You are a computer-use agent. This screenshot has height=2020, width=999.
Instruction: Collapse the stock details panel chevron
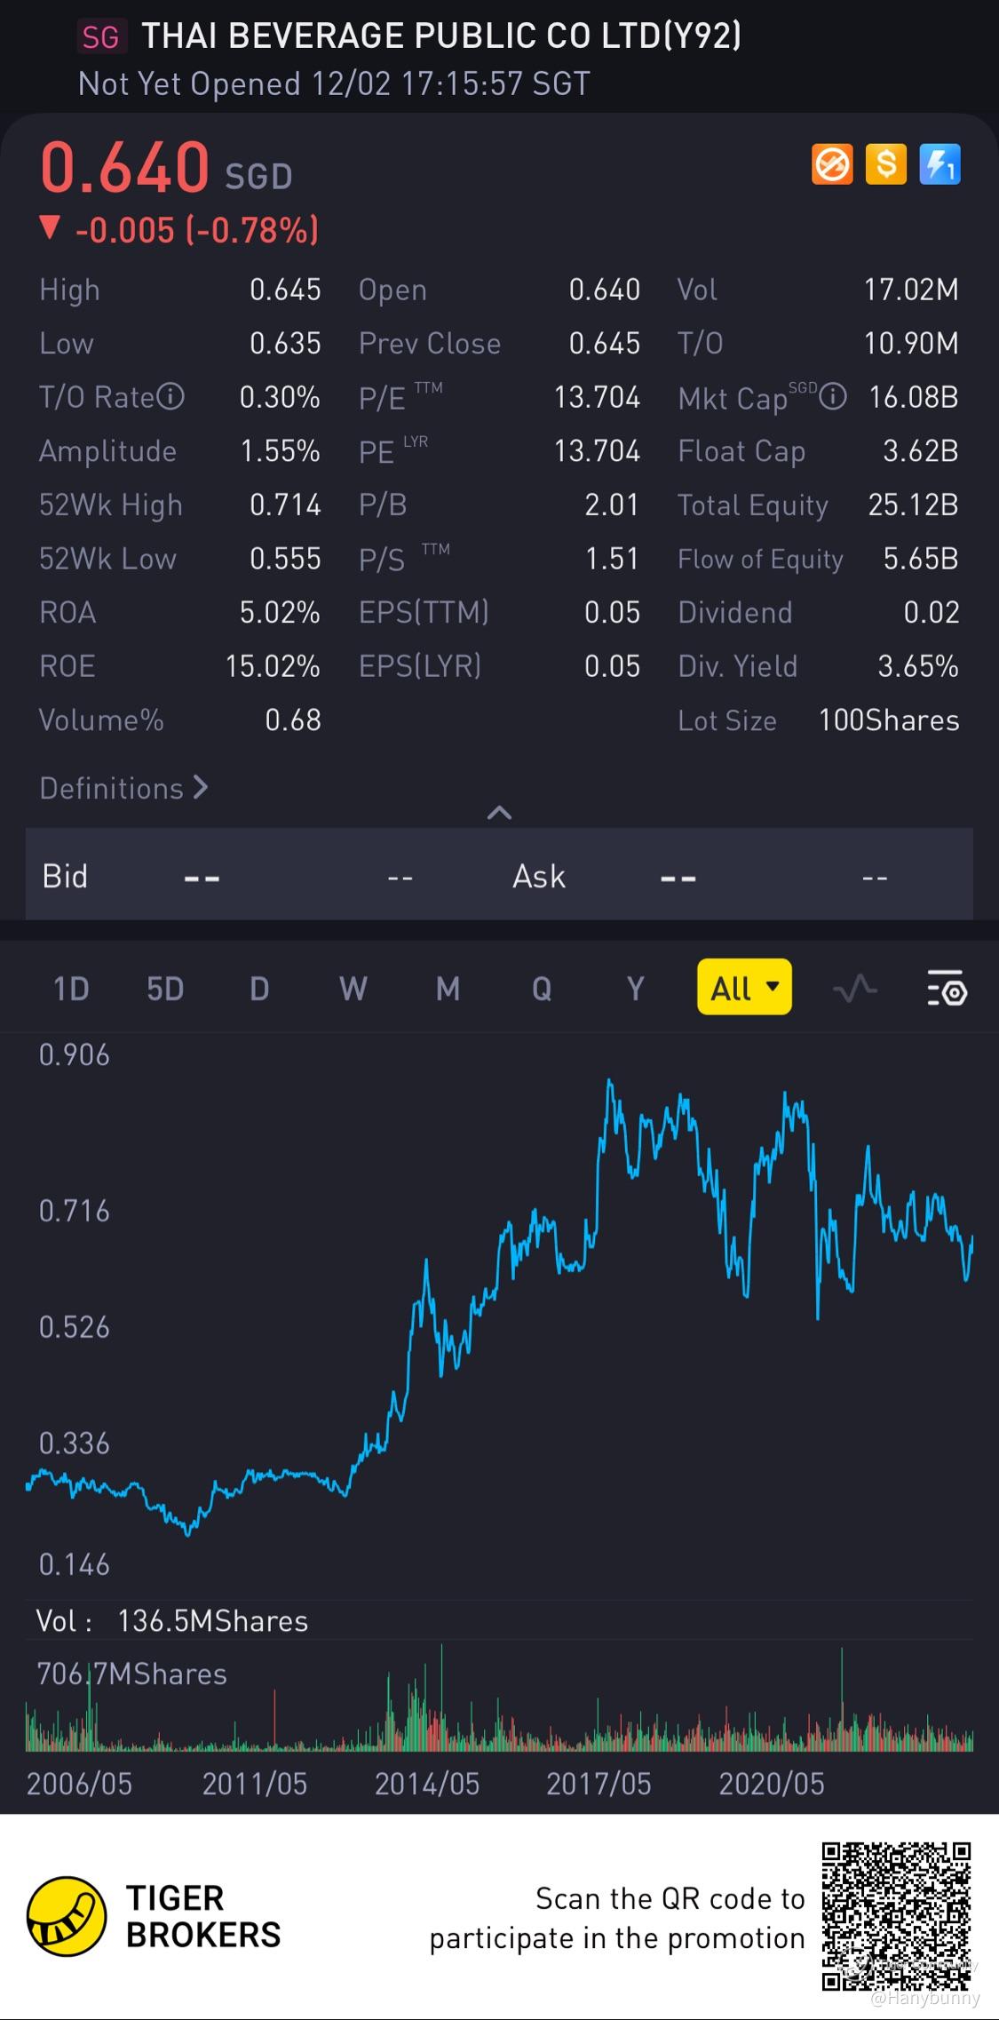499,812
